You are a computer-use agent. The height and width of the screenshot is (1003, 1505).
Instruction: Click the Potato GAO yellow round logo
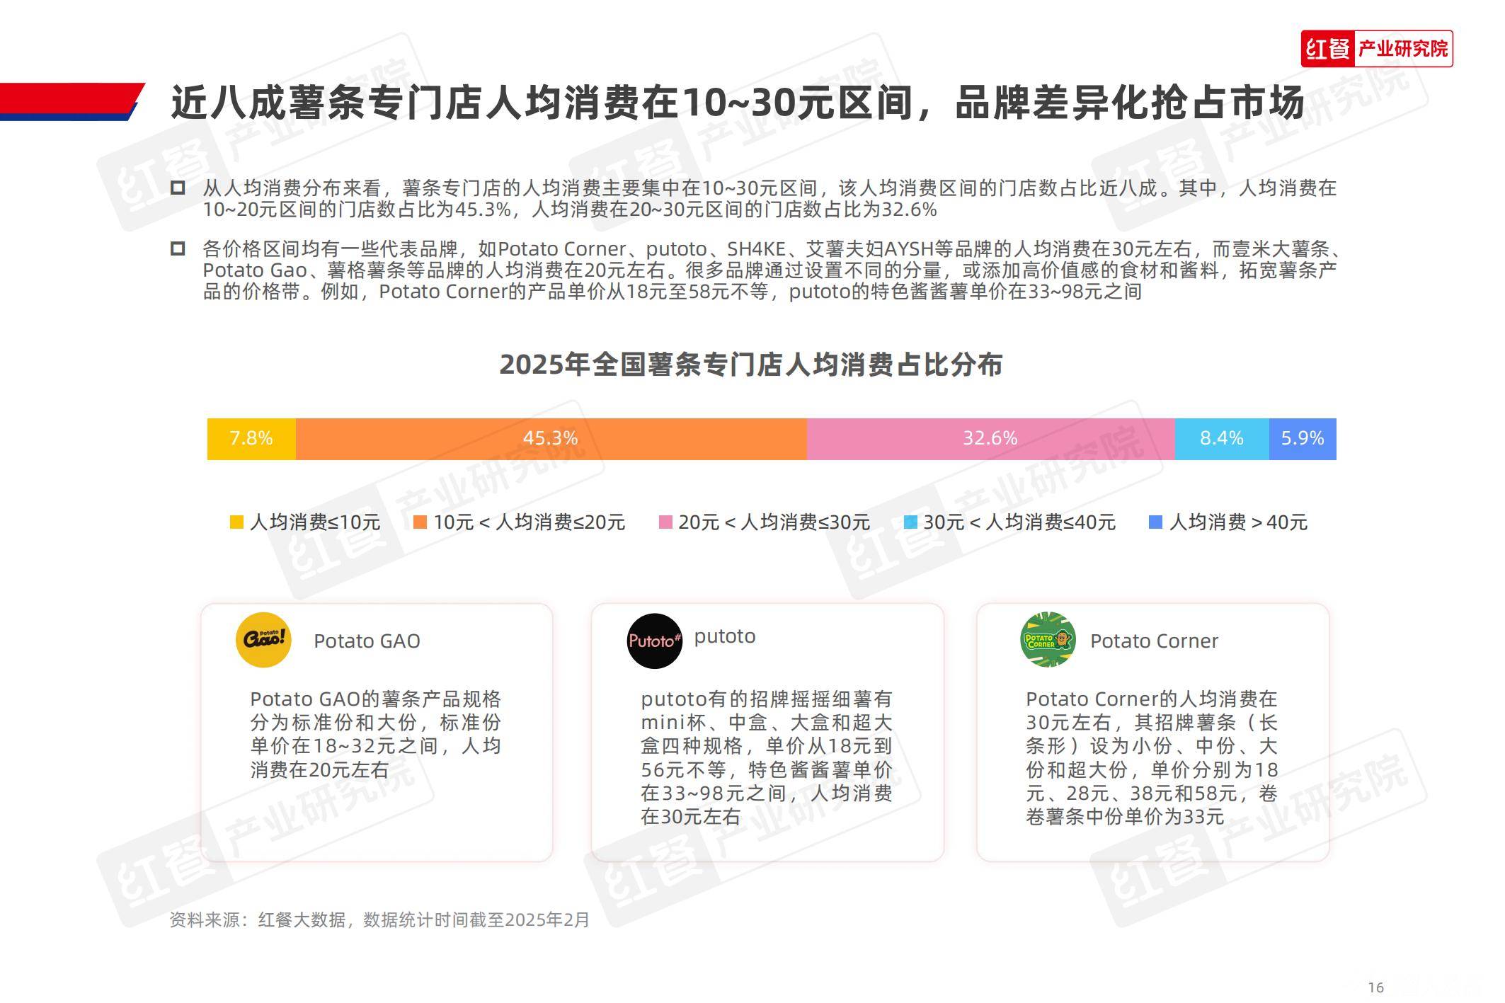(263, 640)
